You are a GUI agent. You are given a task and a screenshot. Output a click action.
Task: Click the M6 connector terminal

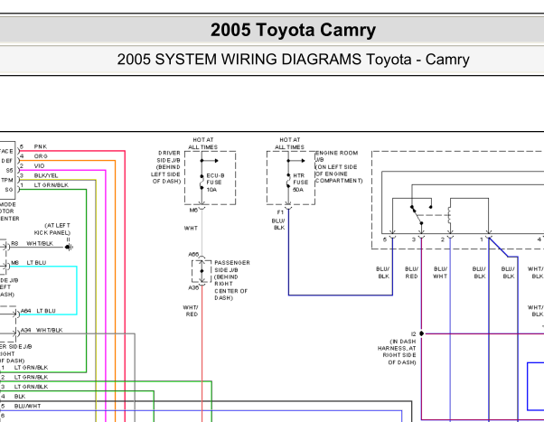point(200,210)
